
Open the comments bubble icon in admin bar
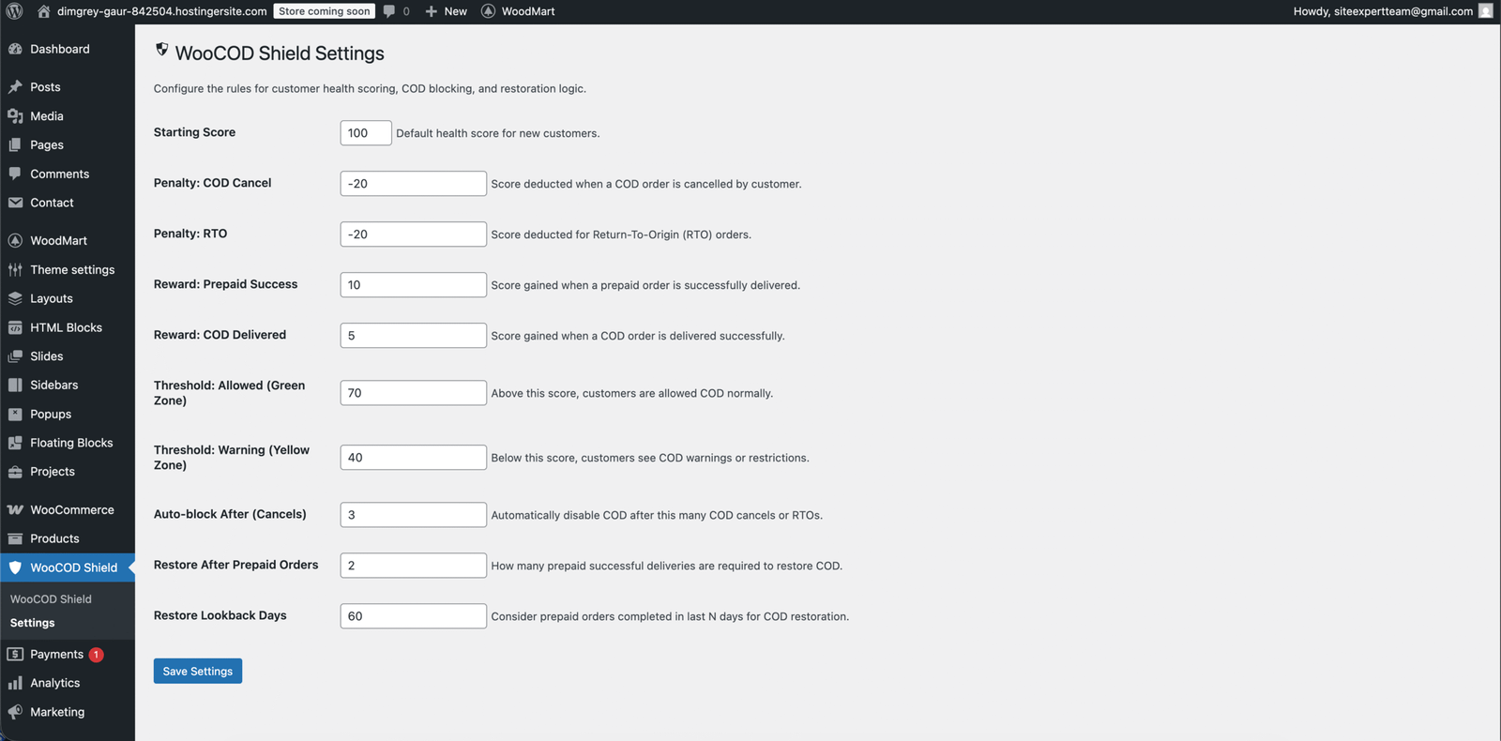389,11
